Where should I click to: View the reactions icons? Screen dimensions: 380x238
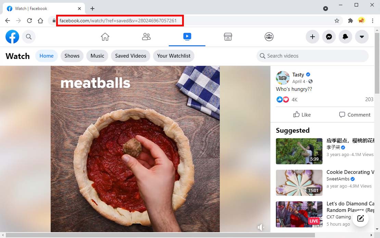click(282, 99)
